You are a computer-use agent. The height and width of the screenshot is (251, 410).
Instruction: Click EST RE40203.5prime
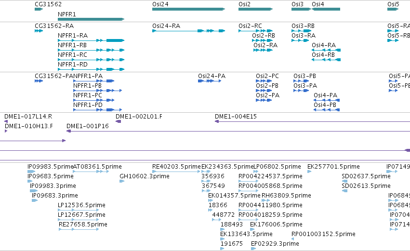point(176,167)
